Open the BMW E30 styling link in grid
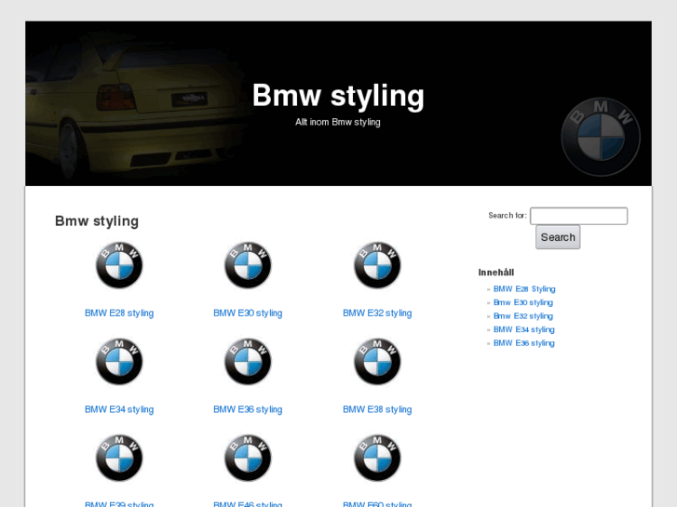Image resolution: width=677 pixels, height=507 pixels. click(248, 314)
